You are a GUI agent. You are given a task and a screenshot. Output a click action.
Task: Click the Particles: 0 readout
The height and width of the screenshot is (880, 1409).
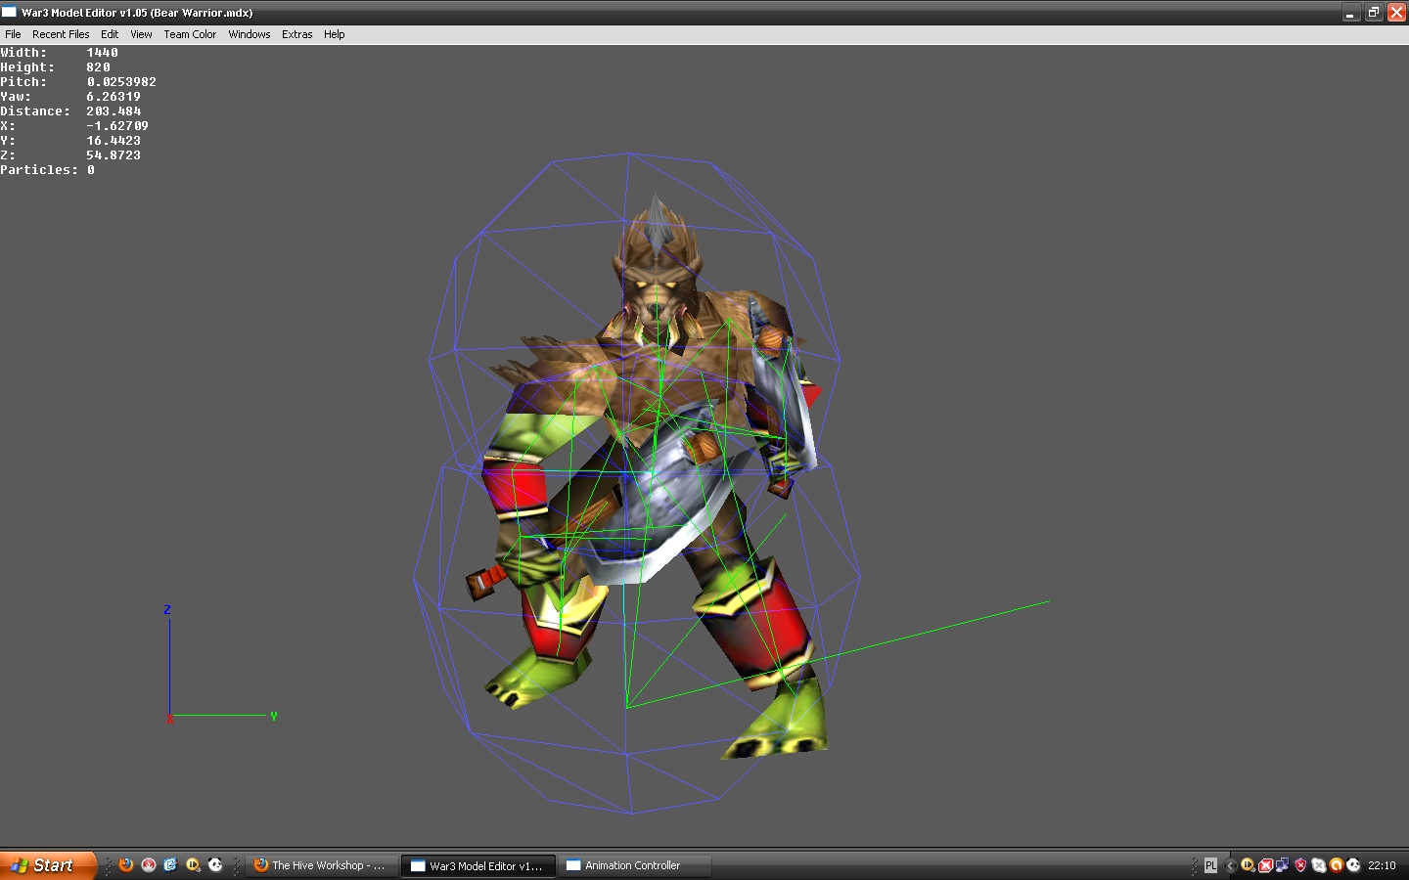pos(47,170)
